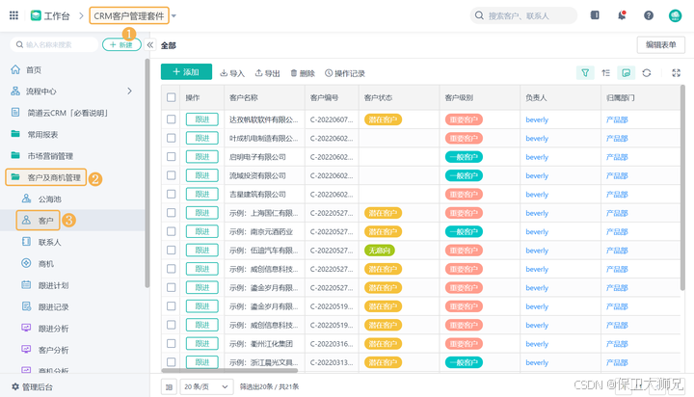Click the table horizontal scrollbar
The width and height of the screenshot is (694, 397).
[x=229, y=370]
